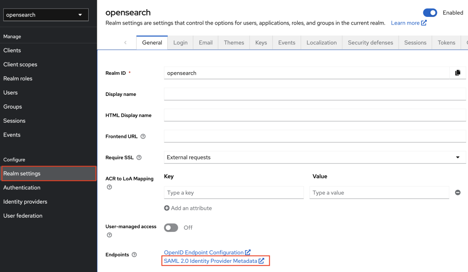Open the Sessions tab in realm settings
The image size is (468, 272).
(415, 42)
